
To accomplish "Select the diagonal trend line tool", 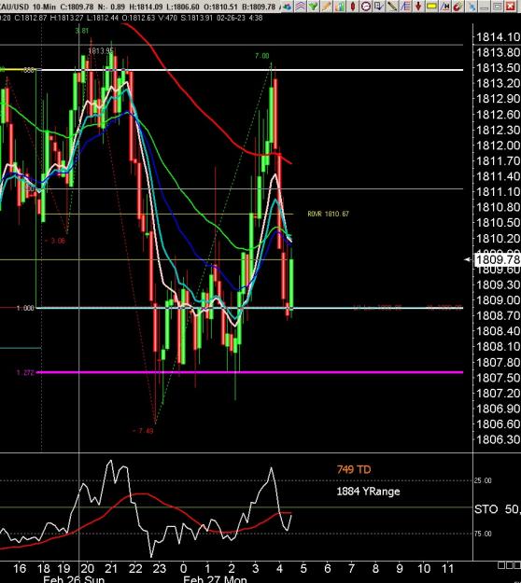I will point(392,7).
